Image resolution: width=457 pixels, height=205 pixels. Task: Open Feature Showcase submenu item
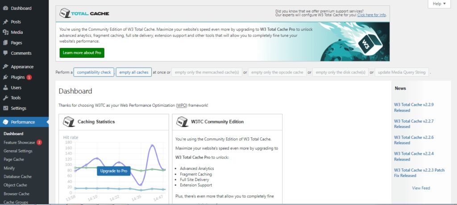pos(19,143)
